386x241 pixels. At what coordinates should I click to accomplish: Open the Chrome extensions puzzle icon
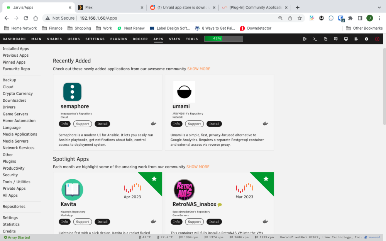(350, 18)
